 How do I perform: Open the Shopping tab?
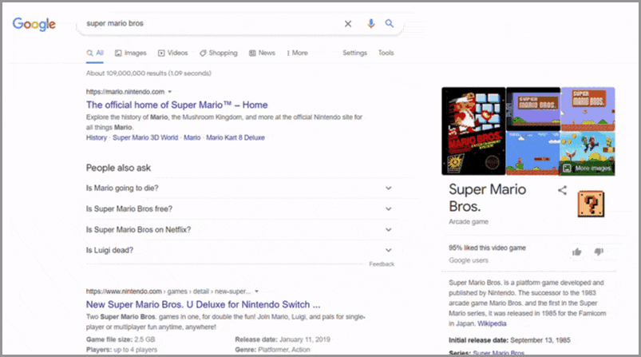[218, 53]
